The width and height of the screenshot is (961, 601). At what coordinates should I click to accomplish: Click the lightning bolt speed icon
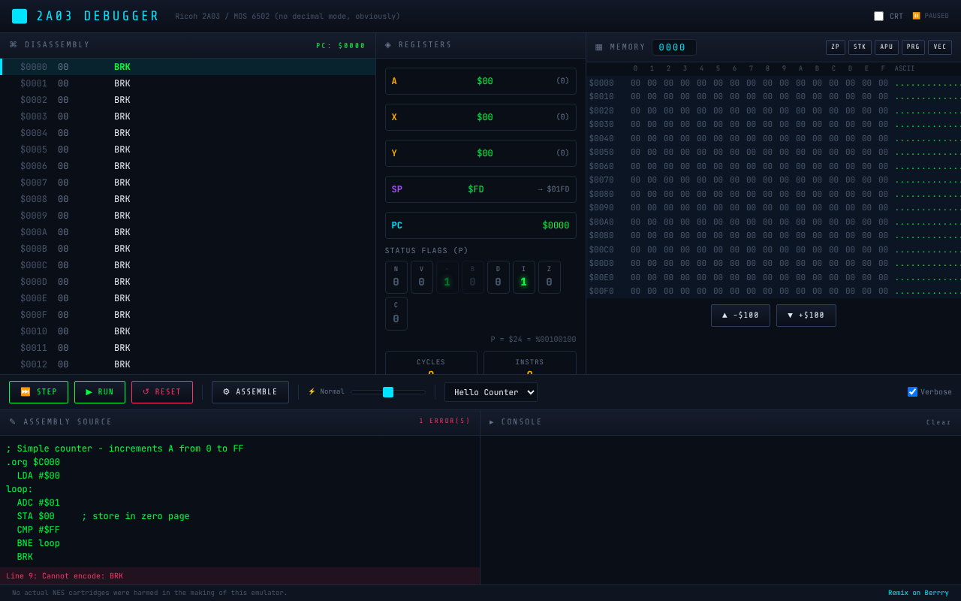click(x=311, y=391)
